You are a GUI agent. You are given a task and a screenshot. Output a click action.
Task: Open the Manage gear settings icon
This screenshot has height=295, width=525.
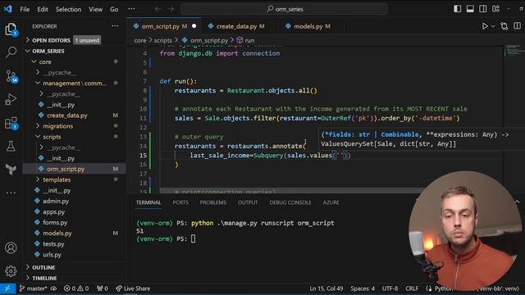pos(11,271)
